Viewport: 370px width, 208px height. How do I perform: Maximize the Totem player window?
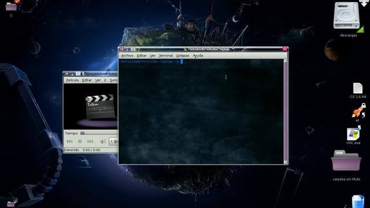(78, 74)
